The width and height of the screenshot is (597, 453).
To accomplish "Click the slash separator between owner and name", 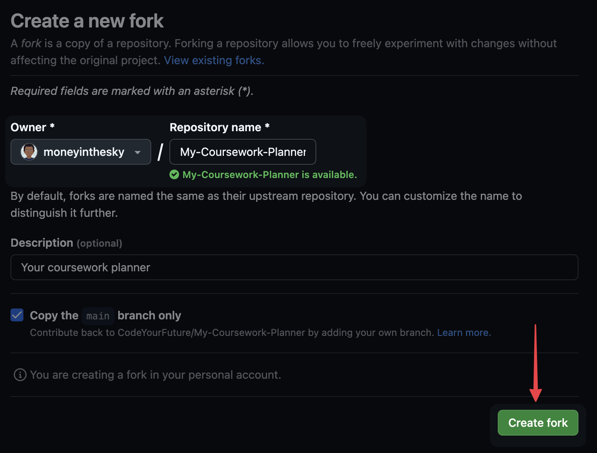I will click(x=161, y=152).
